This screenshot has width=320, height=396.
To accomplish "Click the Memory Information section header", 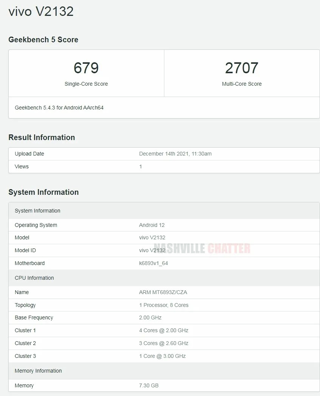I will pos(38,371).
